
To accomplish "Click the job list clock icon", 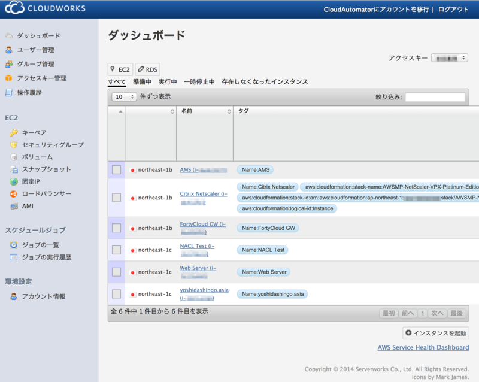I will click(14, 245).
